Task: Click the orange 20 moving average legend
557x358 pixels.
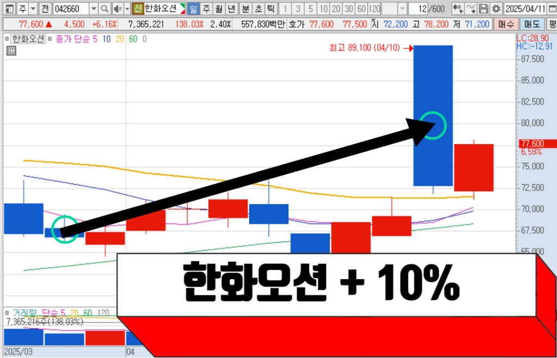Action: click(120, 39)
